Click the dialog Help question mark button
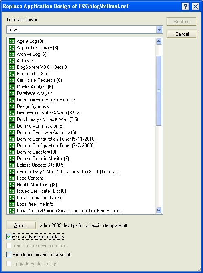 tap(185, 7)
